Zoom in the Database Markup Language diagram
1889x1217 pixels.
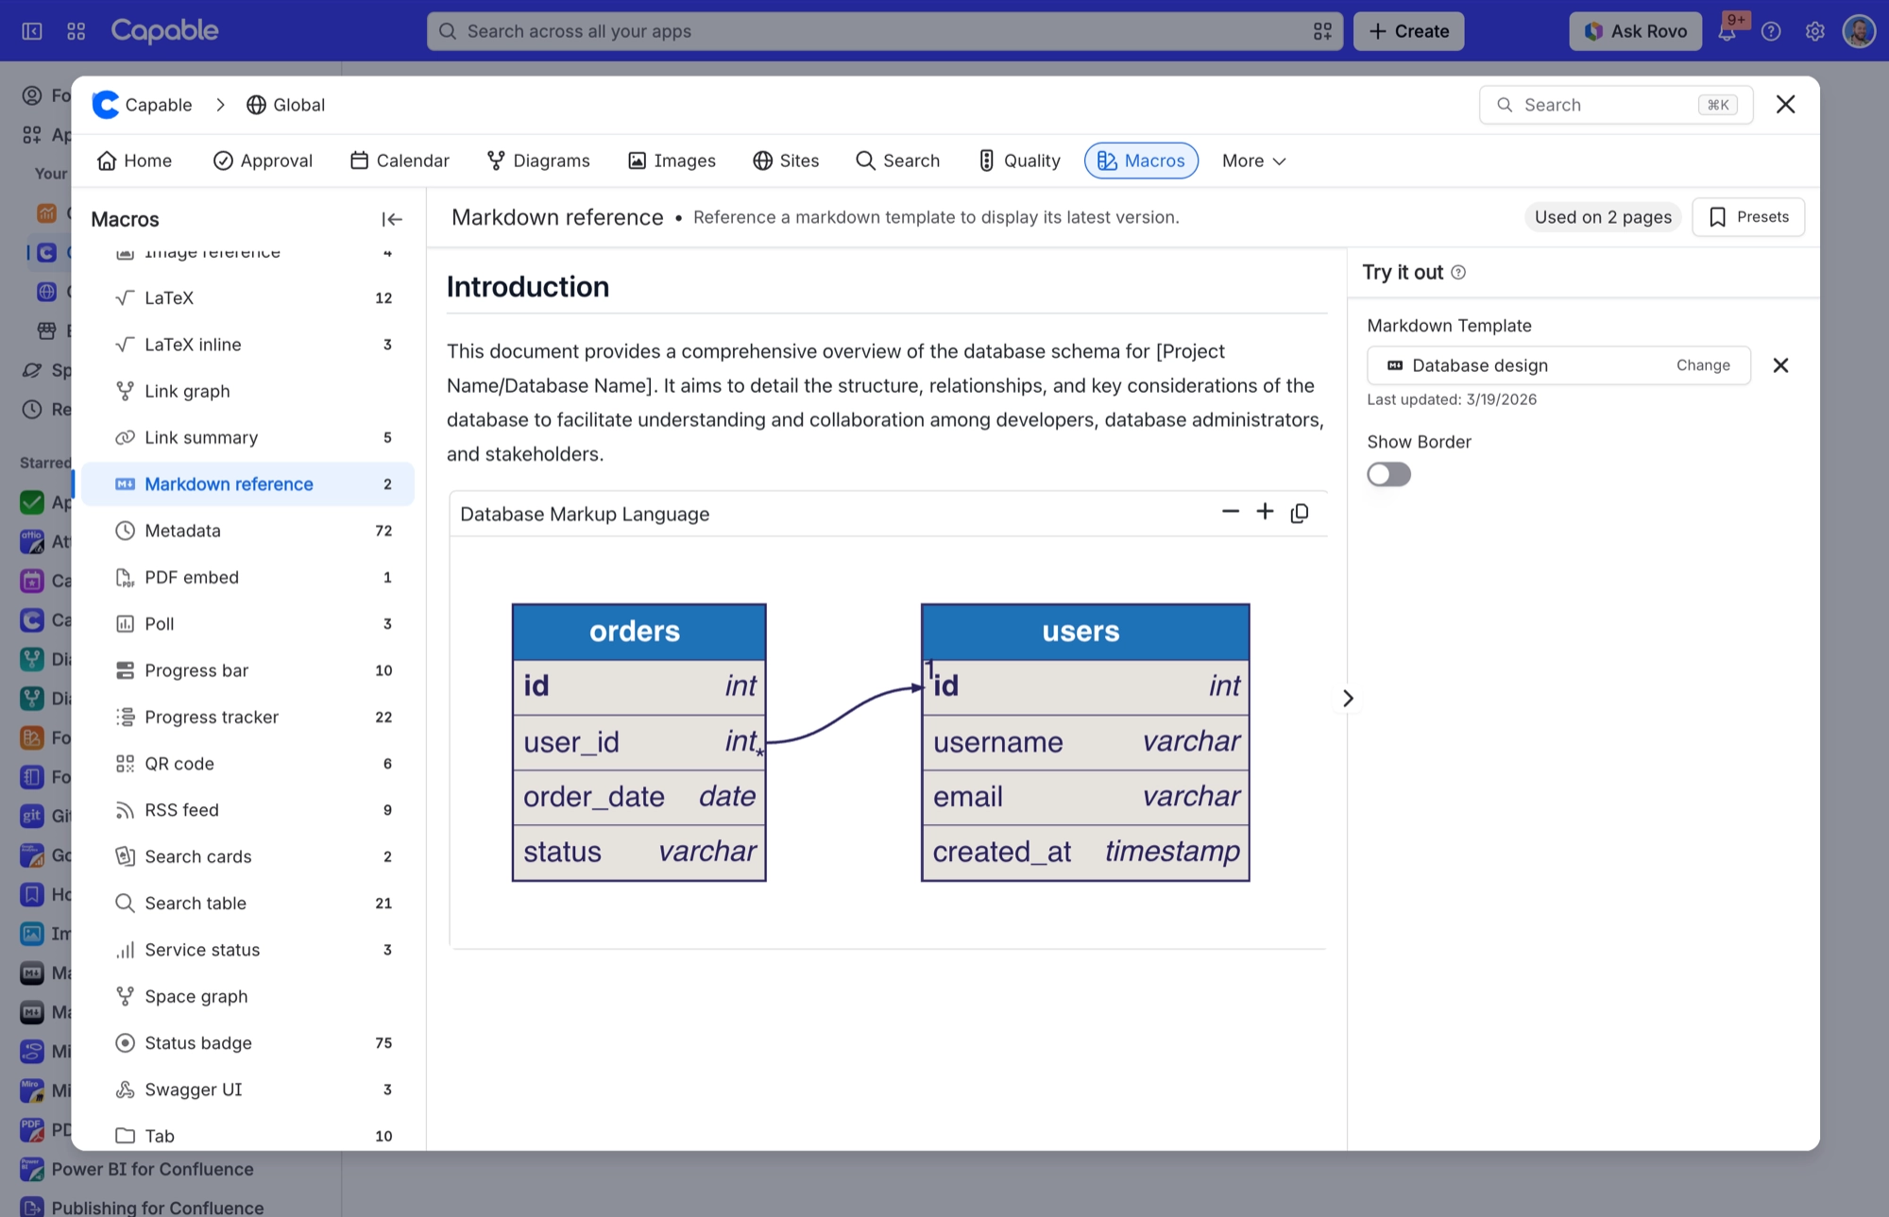pyautogui.click(x=1265, y=512)
